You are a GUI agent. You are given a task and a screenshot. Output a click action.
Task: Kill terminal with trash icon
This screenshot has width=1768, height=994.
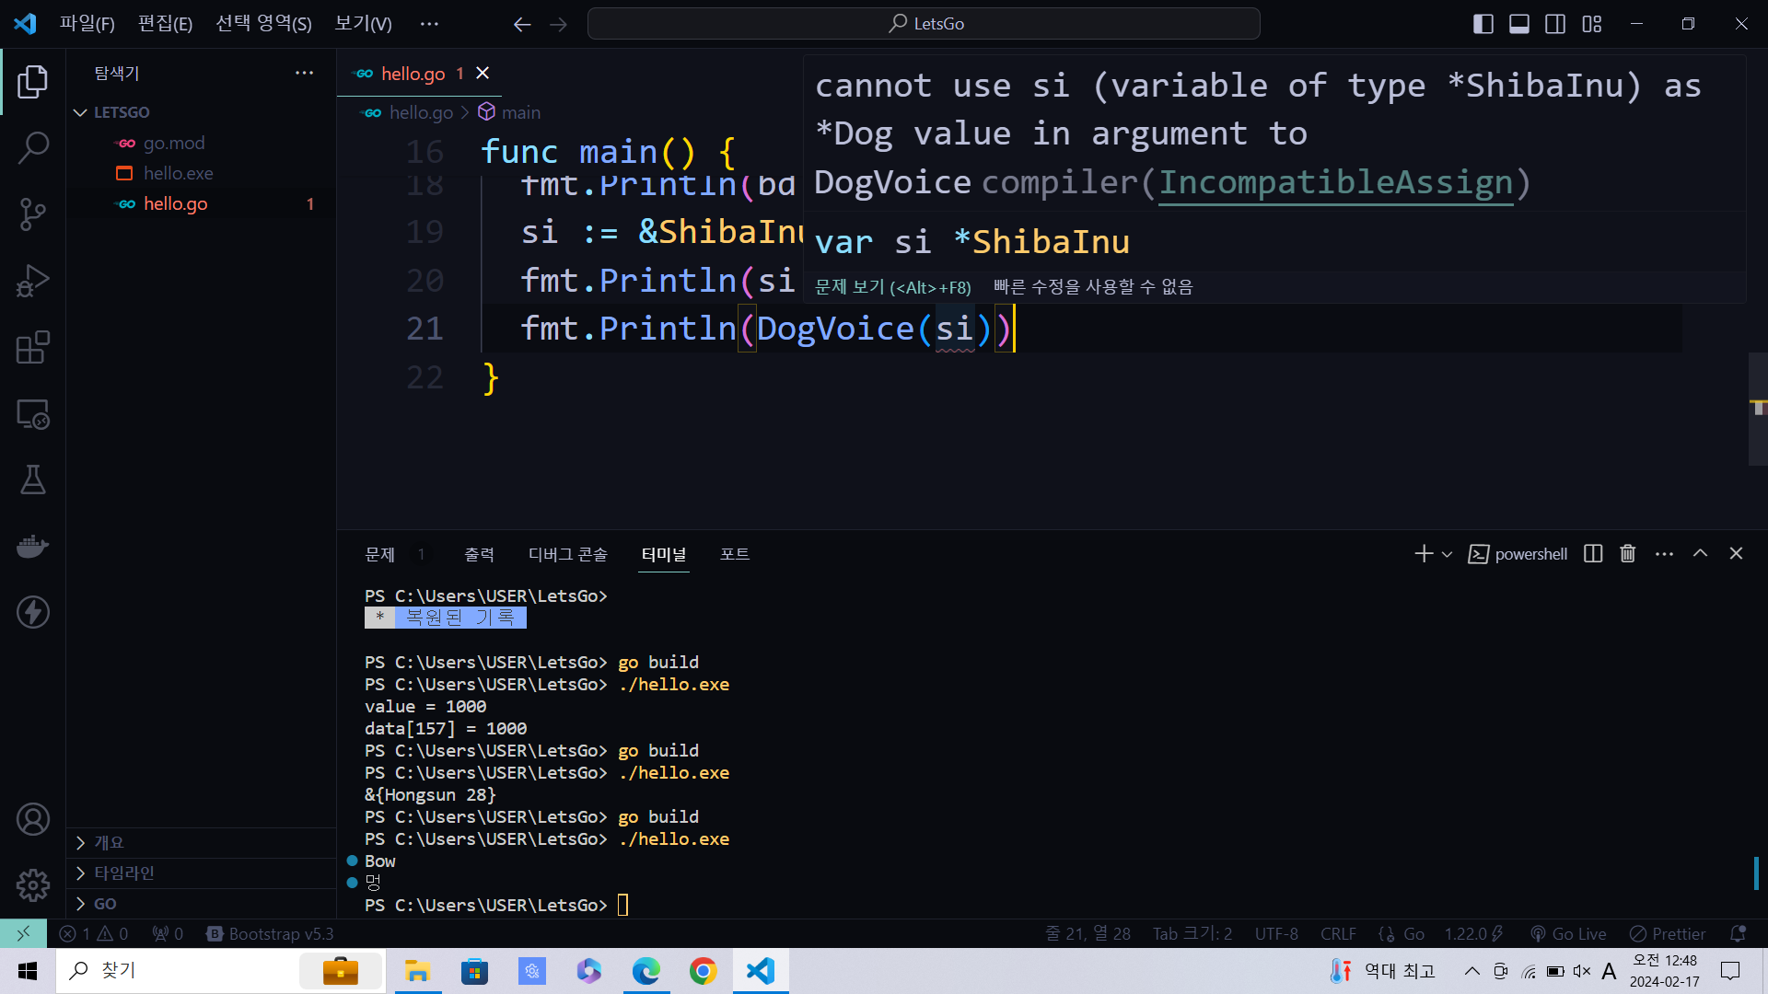[1627, 553]
